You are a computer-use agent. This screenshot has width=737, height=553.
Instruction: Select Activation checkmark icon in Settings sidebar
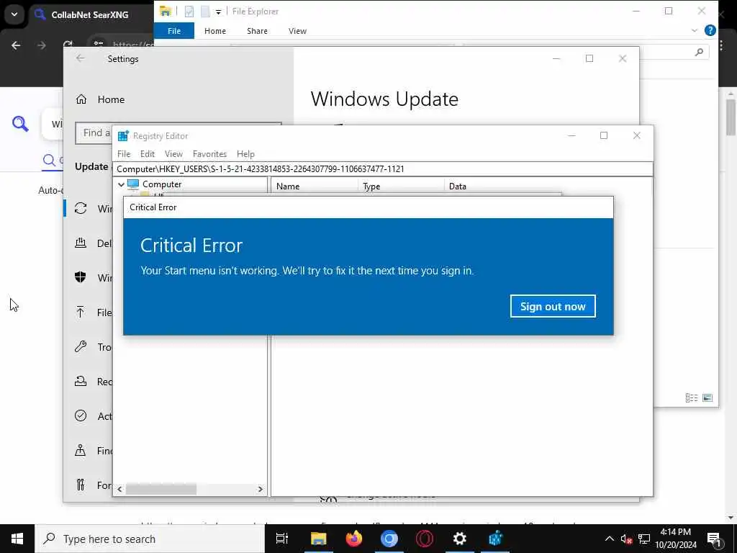pyautogui.click(x=81, y=415)
